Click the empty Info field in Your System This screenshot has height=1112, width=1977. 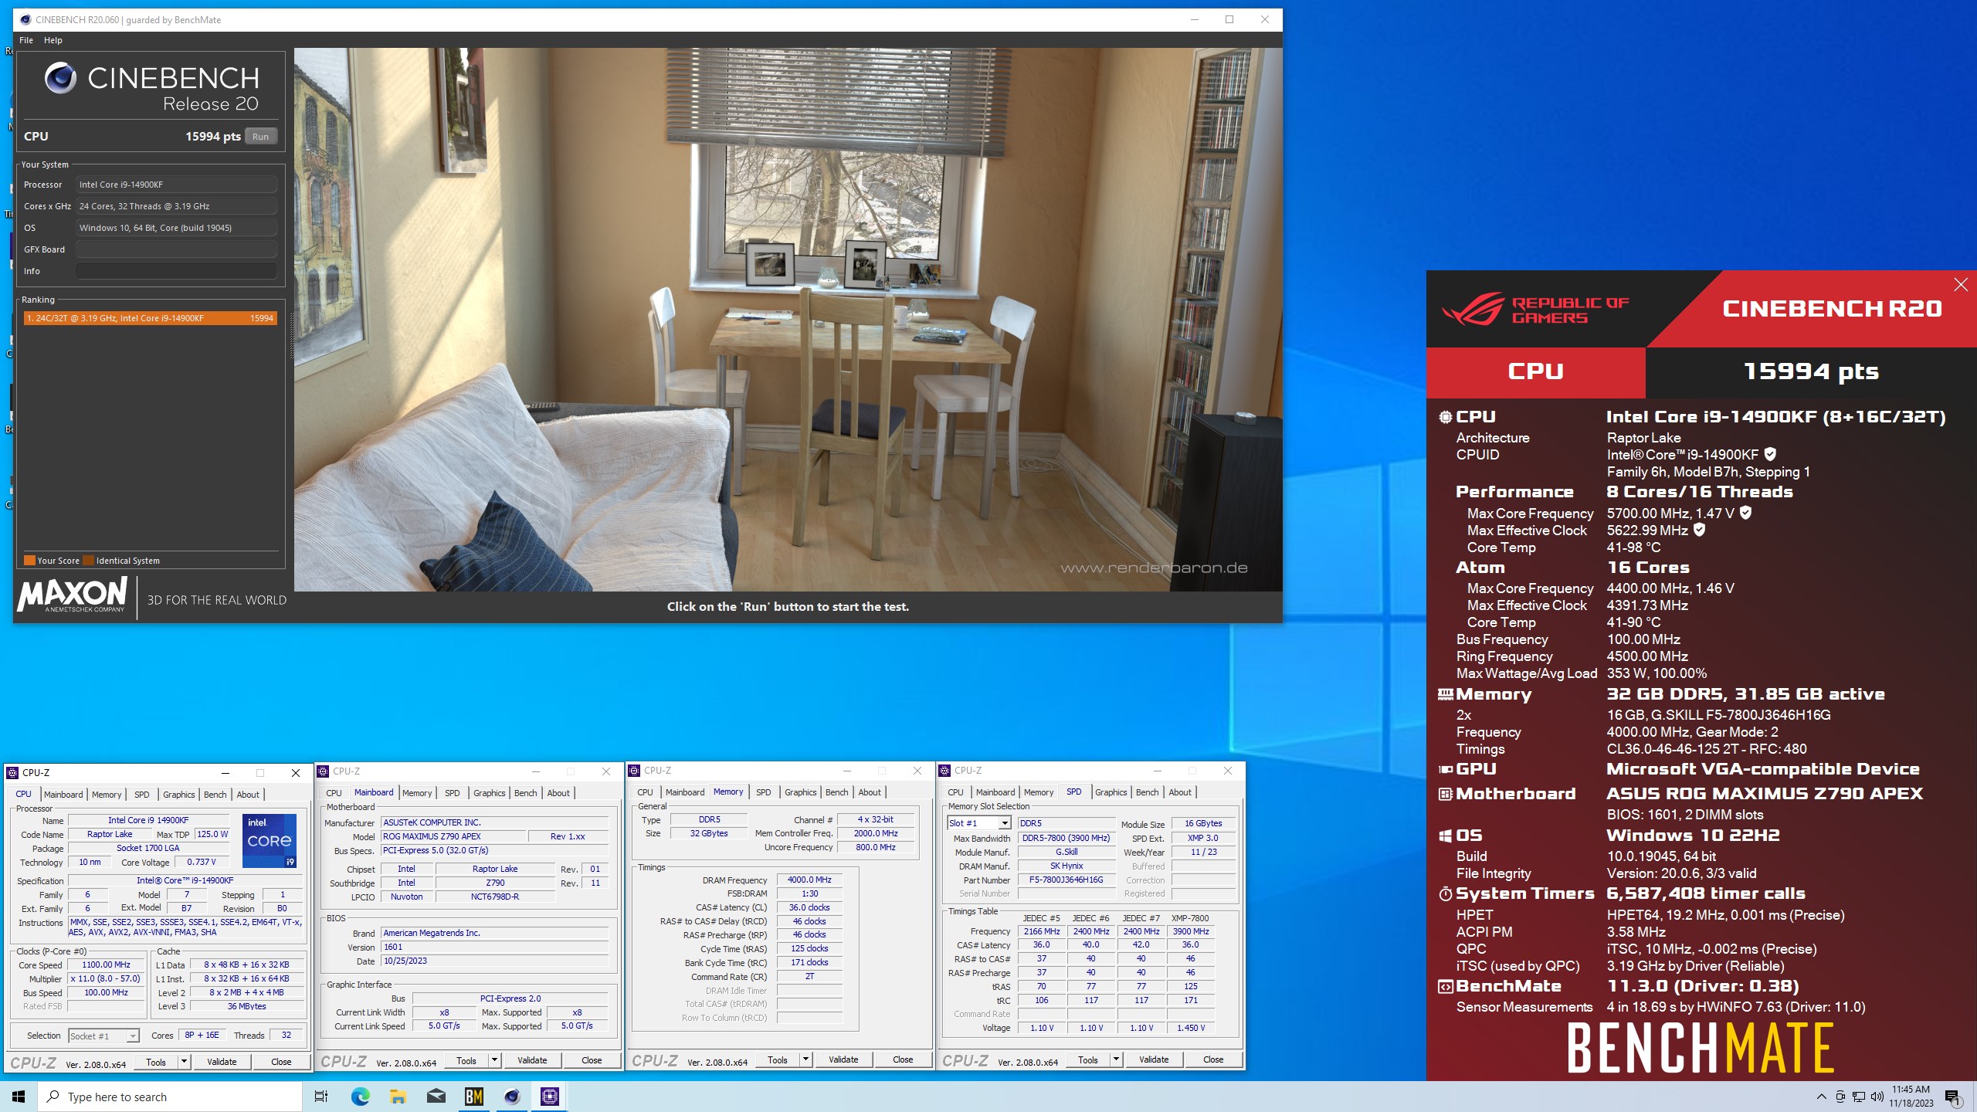[176, 271]
